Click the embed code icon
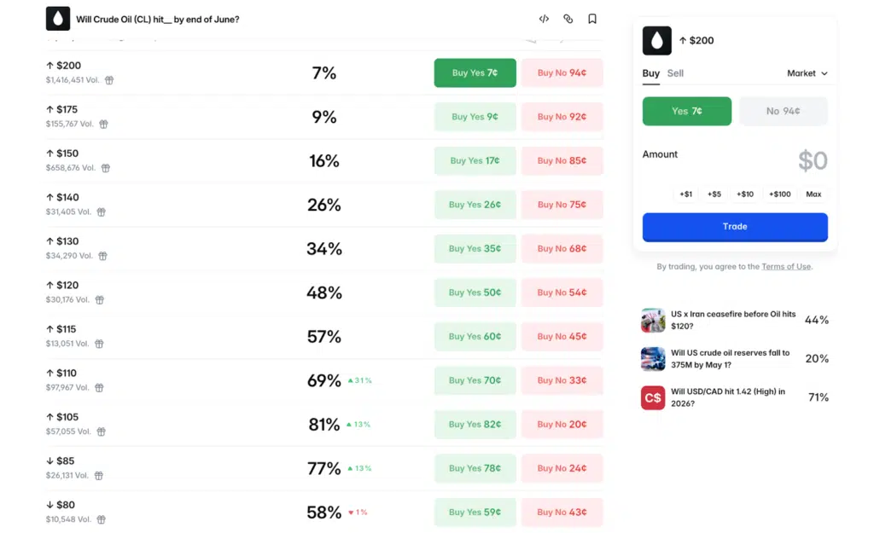Viewport: 874px width, 533px height. (x=544, y=19)
